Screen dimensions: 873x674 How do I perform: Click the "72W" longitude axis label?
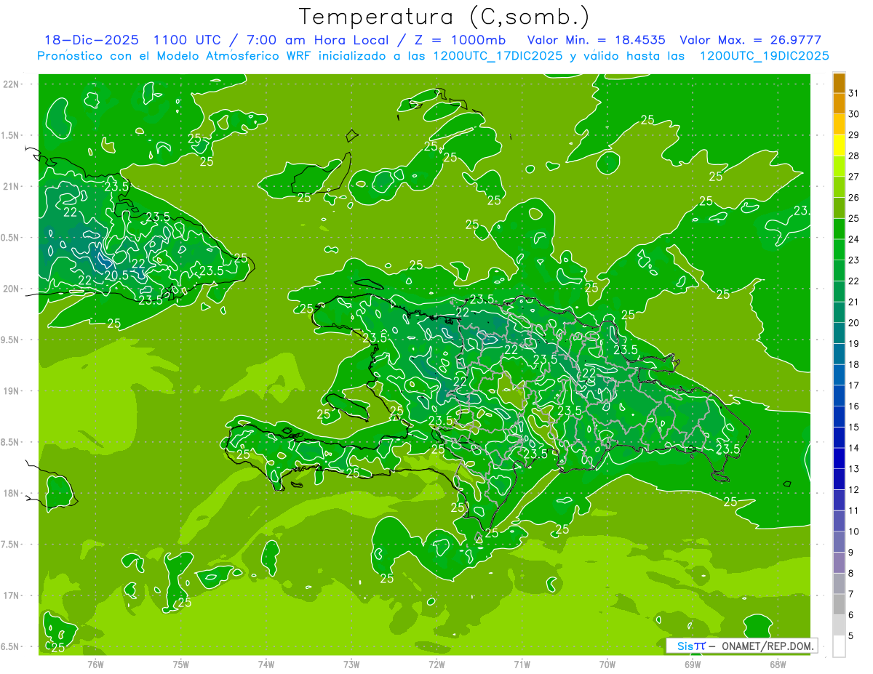point(436,663)
